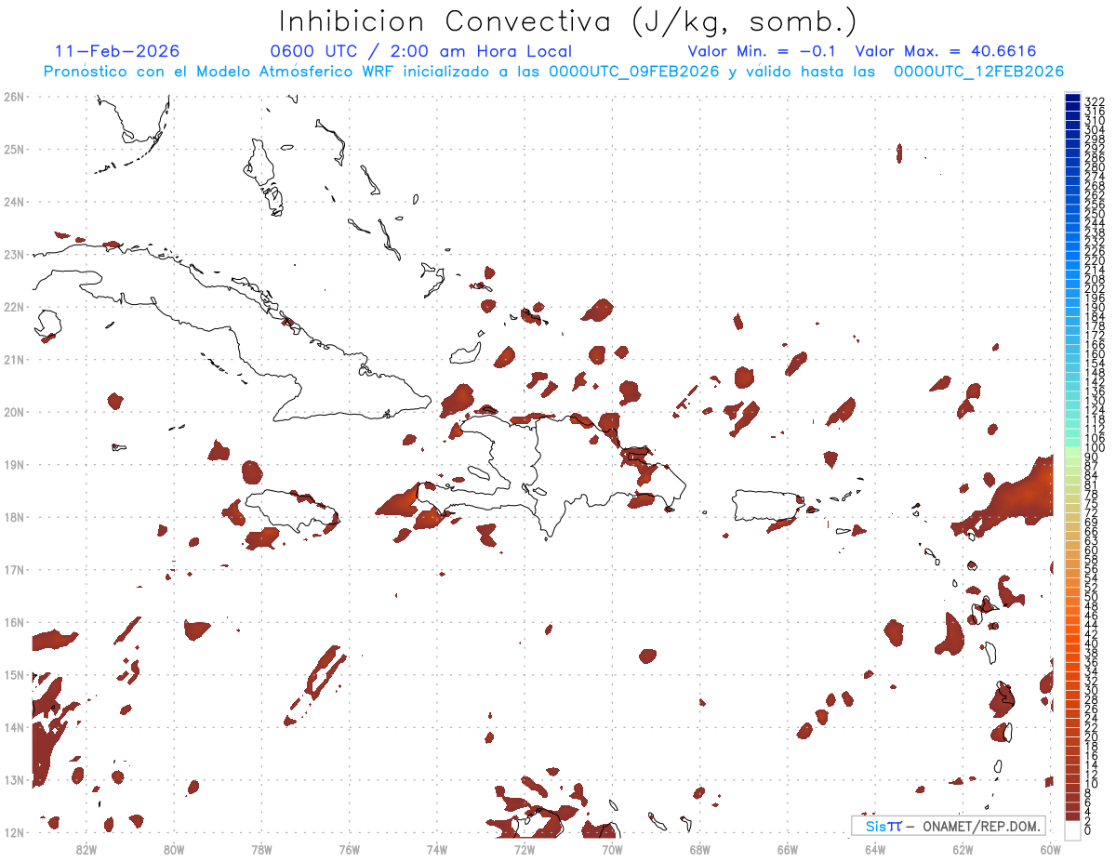Click the 62W longitude label
Screen dimensions: 1116x862
963,848
